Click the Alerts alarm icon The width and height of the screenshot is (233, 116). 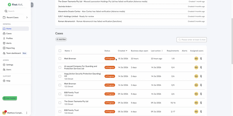tap(4, 43)
